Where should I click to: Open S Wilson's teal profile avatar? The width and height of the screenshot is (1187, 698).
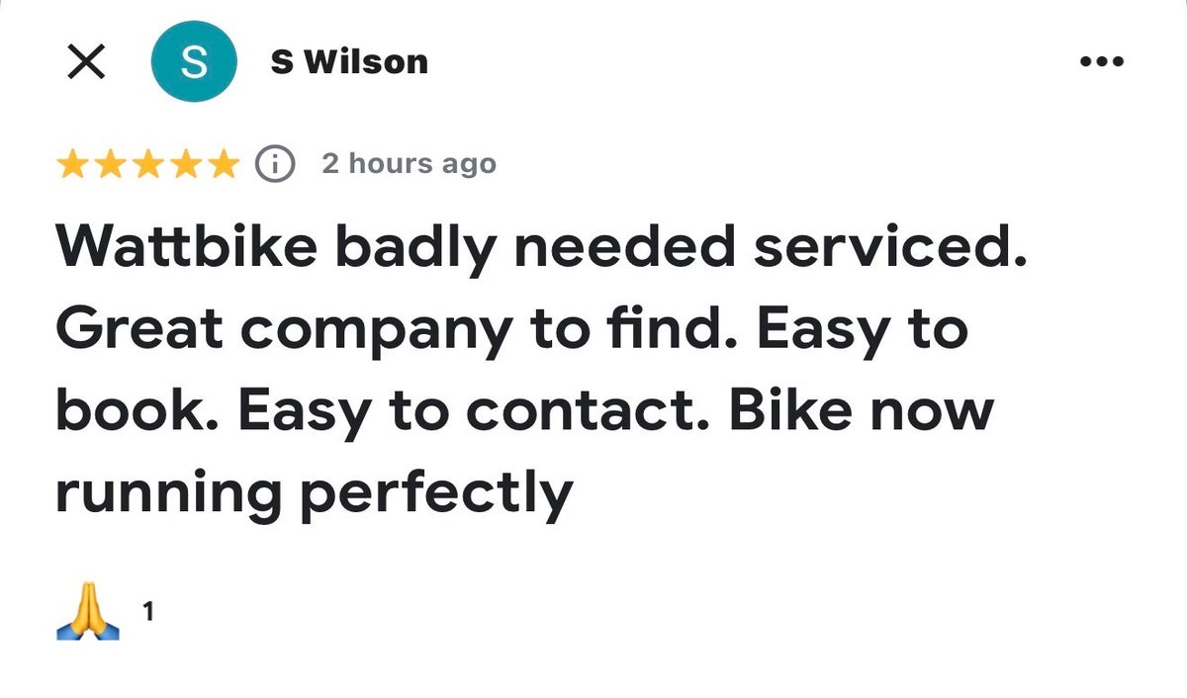(194, 62)
